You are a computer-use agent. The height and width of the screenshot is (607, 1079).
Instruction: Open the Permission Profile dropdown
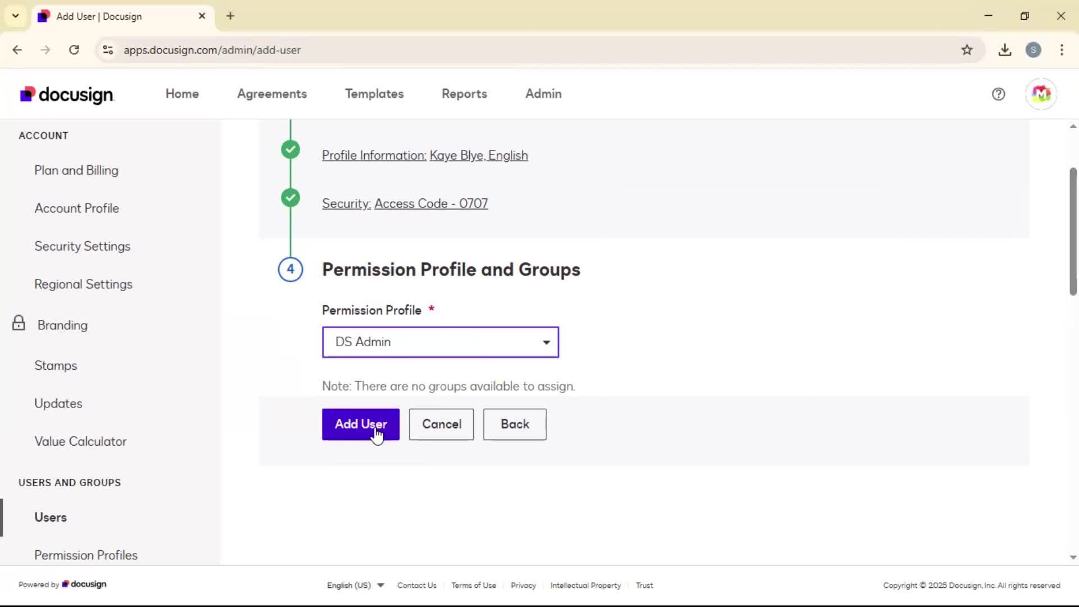pyautogui.click(x=441, y=342)
